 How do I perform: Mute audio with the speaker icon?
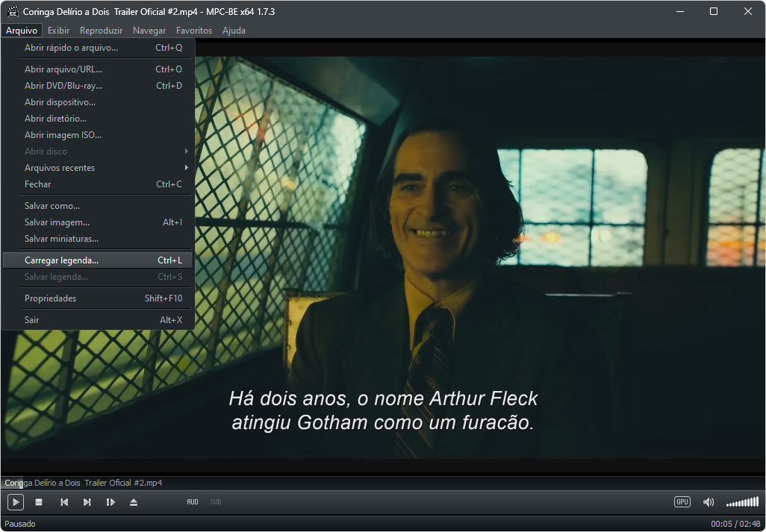pos(708,502)
